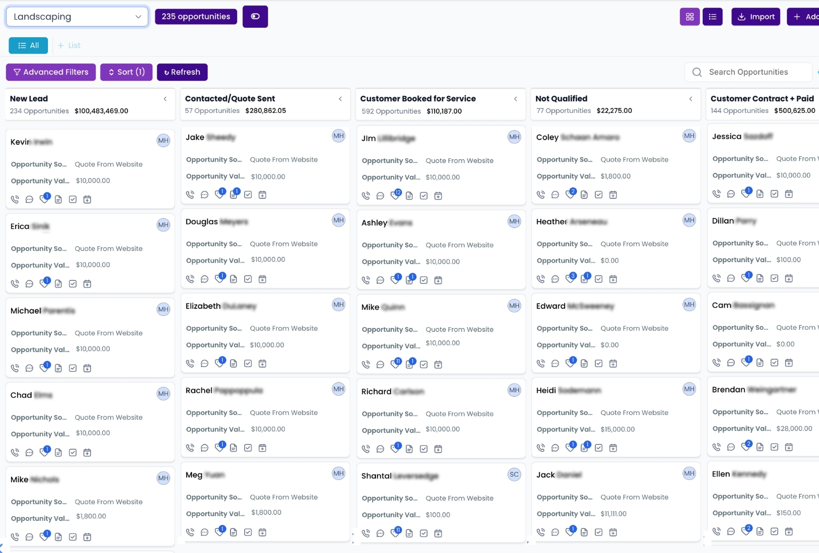Open the Landscaping pipeline dropdown
819x553 pixels.
pyautogui.click(x=77, y=17)
